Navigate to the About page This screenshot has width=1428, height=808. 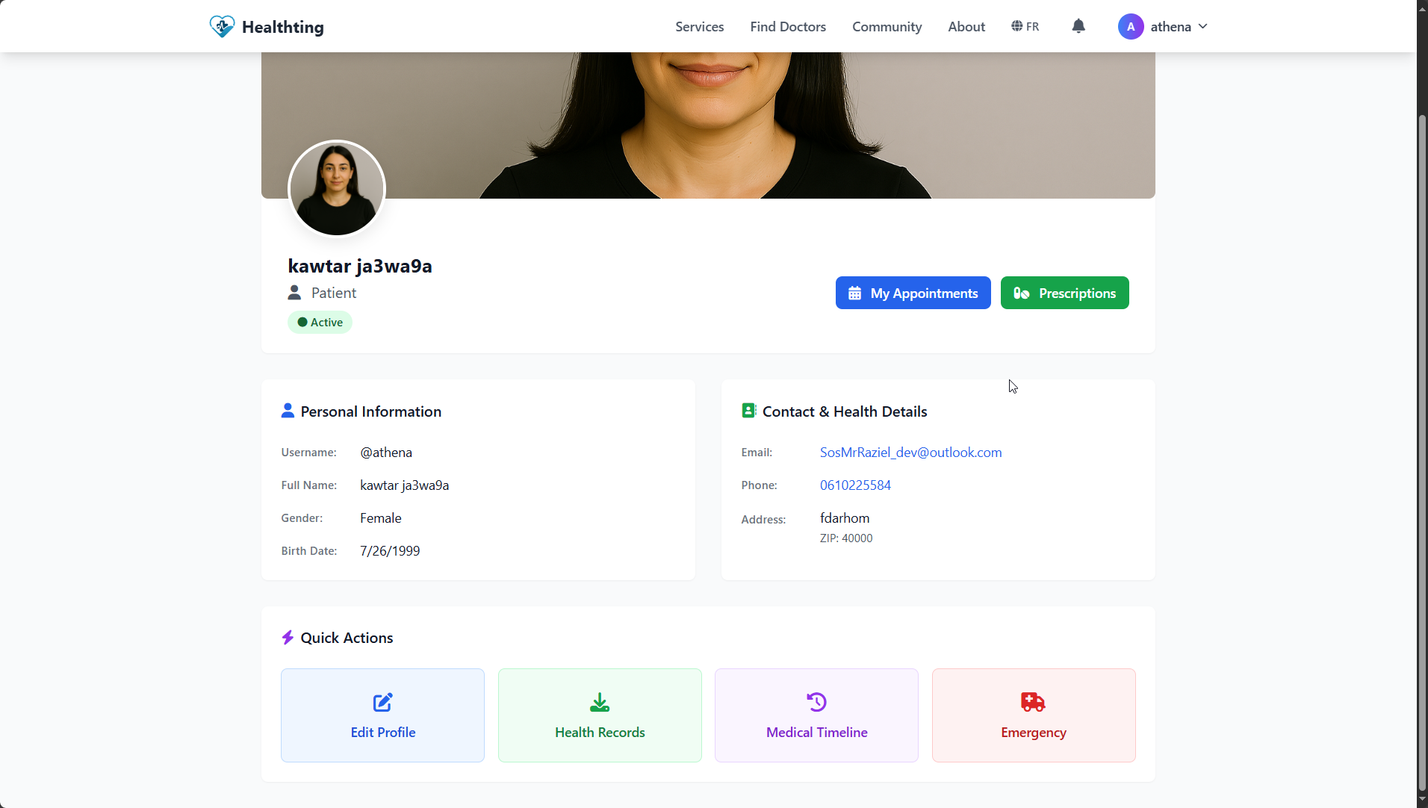tap(966, 27)
